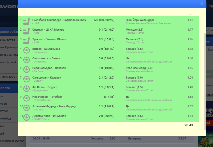Click the popup vertical scrollbar
Viewport: 213px width, 147px height.
point(205,81)
